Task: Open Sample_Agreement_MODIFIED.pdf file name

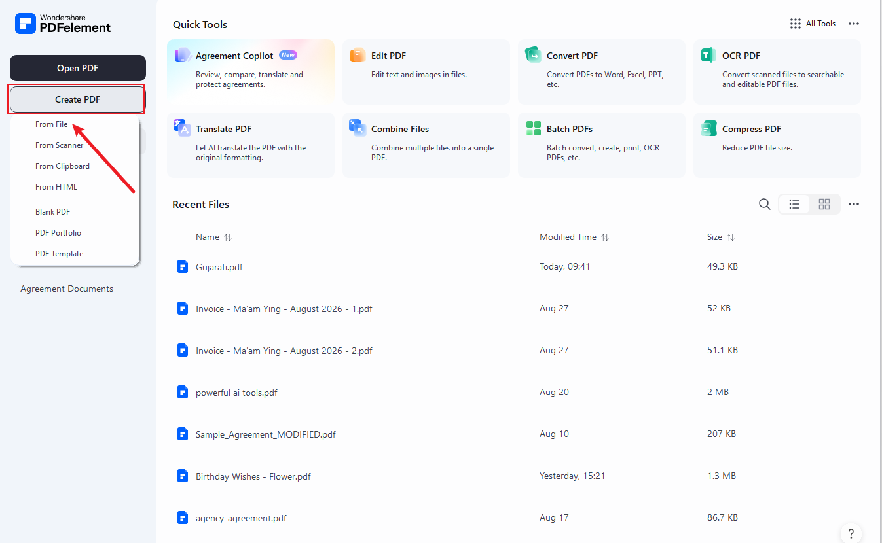Action: click(x=266, y=434)
